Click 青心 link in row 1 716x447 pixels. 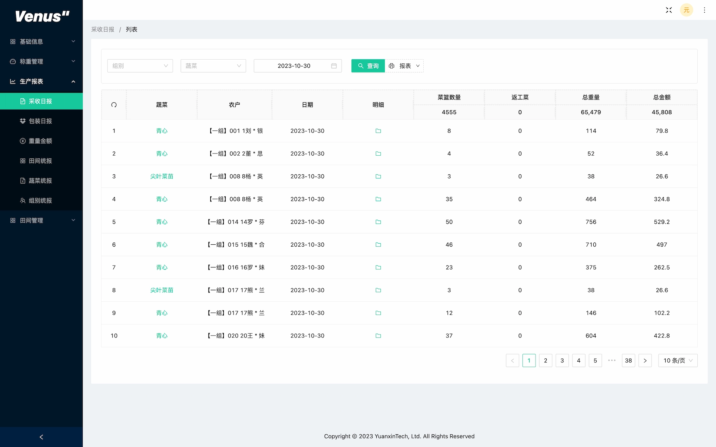tap(162, 131)
